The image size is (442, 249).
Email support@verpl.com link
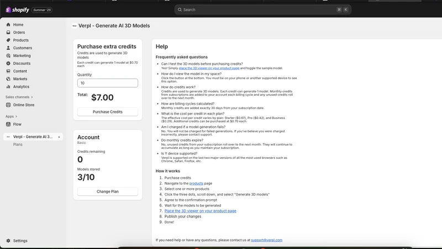pos(267,240)
